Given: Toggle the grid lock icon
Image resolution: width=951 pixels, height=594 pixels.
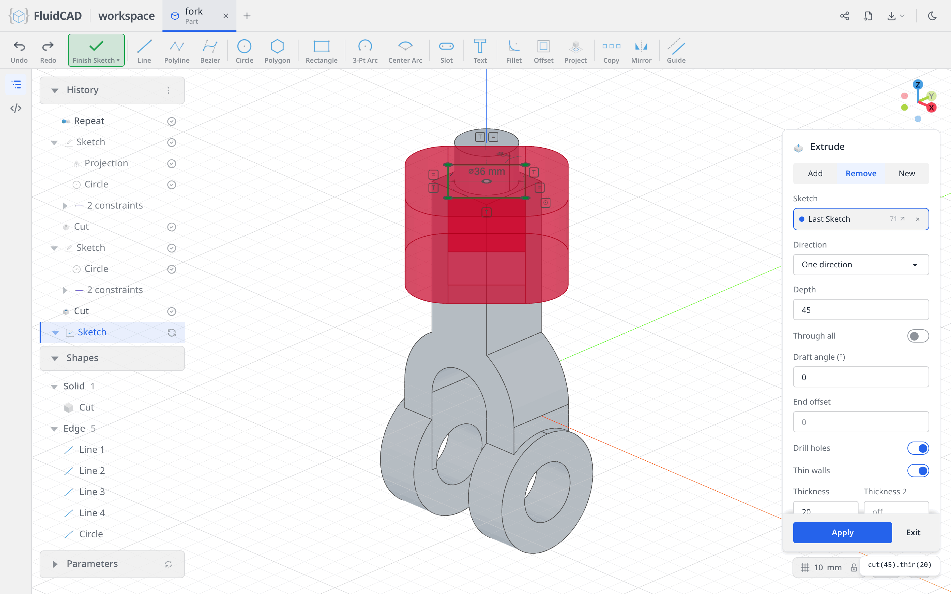Looking at the screenshot, I should [x=854, y=567].
